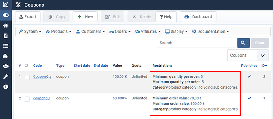Click the magnifier search button
The height and width of the screenshot is (119, 273).
[x=244, y=43]
